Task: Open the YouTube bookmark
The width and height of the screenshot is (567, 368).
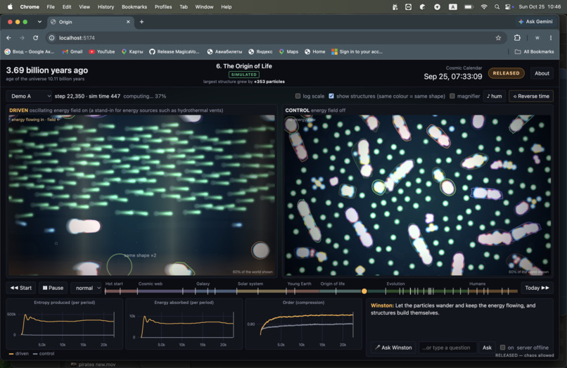Action: pos(102,52)
